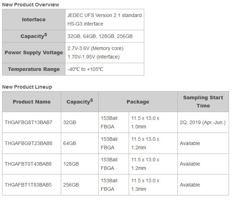Select the -40℃ to +105℃ value cell
Image resolution: width=234 pixels, height=200 pixels.
click(x=86, y=69)
